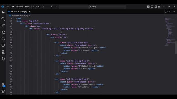Click the Latitude option text
Viewport: 177px width, 99px height.
[x=86, y=87]
